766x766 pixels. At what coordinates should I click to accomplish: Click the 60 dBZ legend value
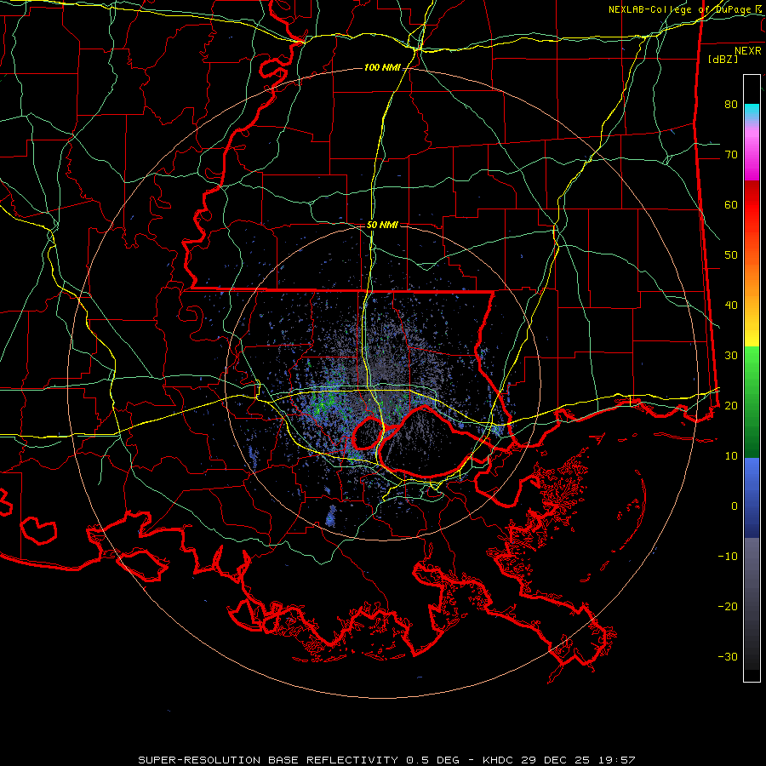[x=731, y=204]
